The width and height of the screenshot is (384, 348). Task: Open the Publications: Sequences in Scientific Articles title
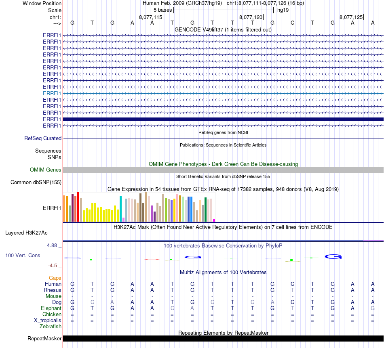pyautogui.click(x=223, y=145)
